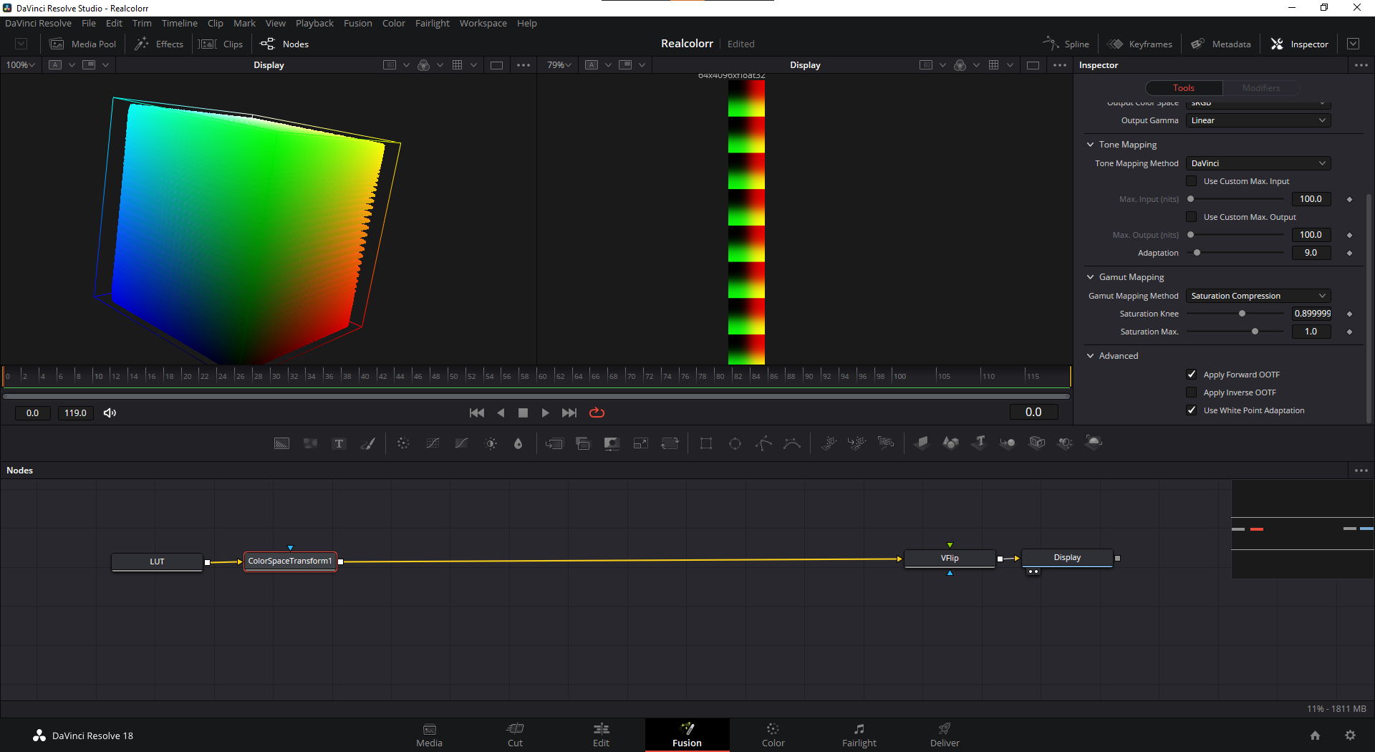Uncheck Apply Forward OOTF
This screenshot has width=1375, height=752.
pyautogui.click(x=1192, y=375)
